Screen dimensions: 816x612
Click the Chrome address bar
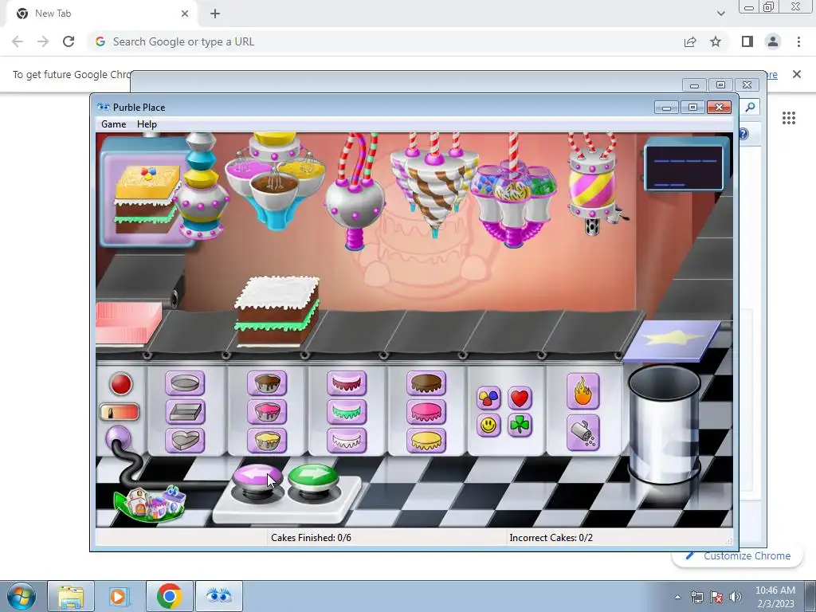tap(385, 41)
